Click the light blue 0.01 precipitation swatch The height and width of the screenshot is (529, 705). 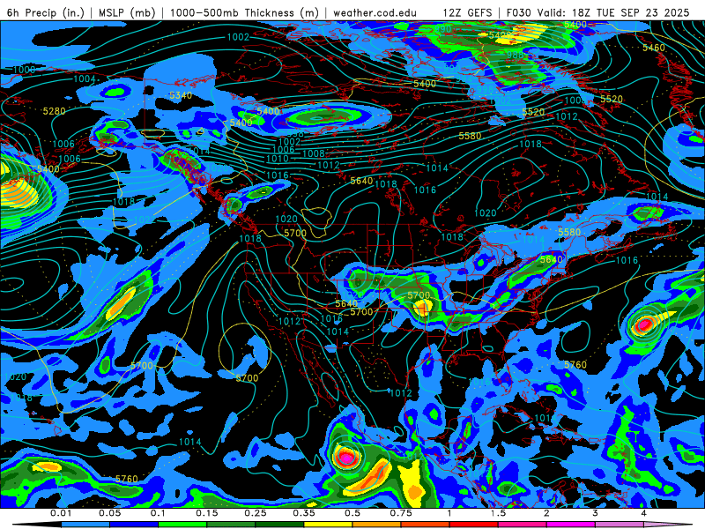click(x=85, y=525)
